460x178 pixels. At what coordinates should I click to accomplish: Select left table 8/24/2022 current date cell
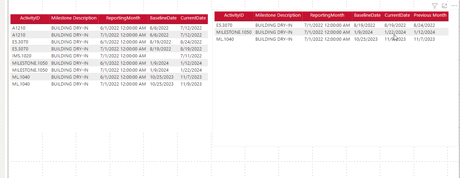(191, 42)
